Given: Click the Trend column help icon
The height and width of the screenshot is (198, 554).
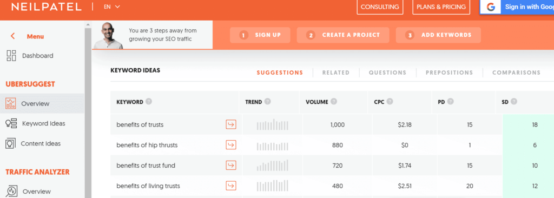Looking at the screenshot, I should (267, 102).
